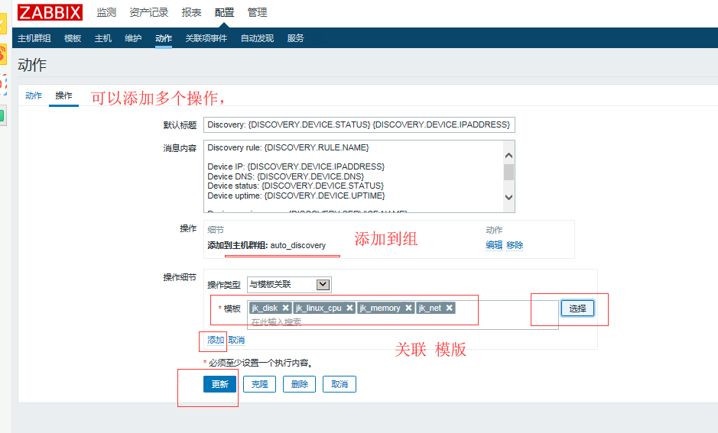Remove the jk_disk template tag
This screenshot has width=718, height=433.
point(285,308)
